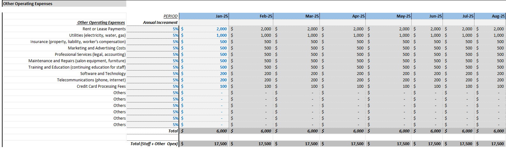
Task: Click the Annual Increament header
Action: tap(160, 22)
